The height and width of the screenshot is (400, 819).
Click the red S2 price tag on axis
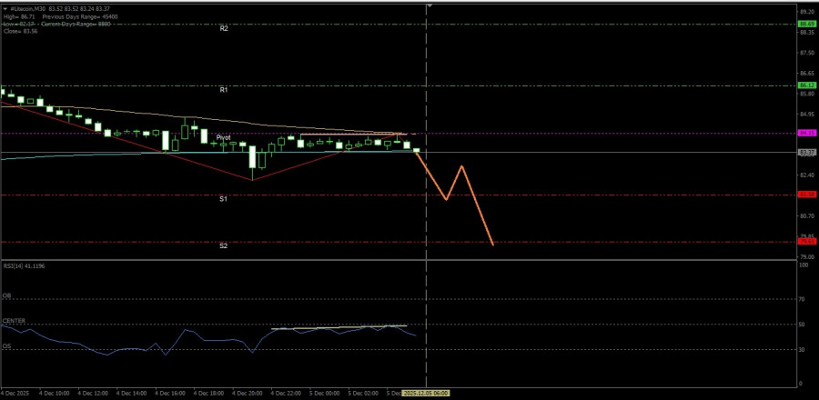click(806, 242)
